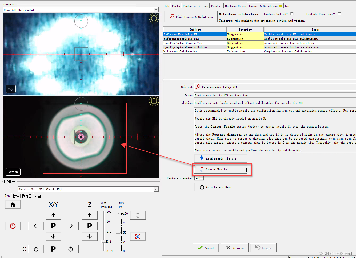Click the greyed nozzle position icon button
The height and width of the screenshot is (258, 356).
[138, 215]
